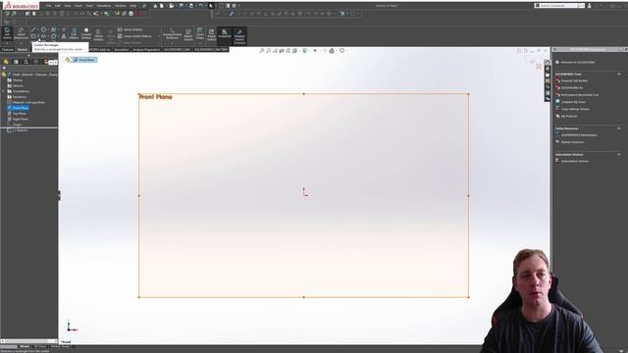Click the Quick Snaps tool
The width and height of the screenshot is (628, 353).
click(200, 33)
